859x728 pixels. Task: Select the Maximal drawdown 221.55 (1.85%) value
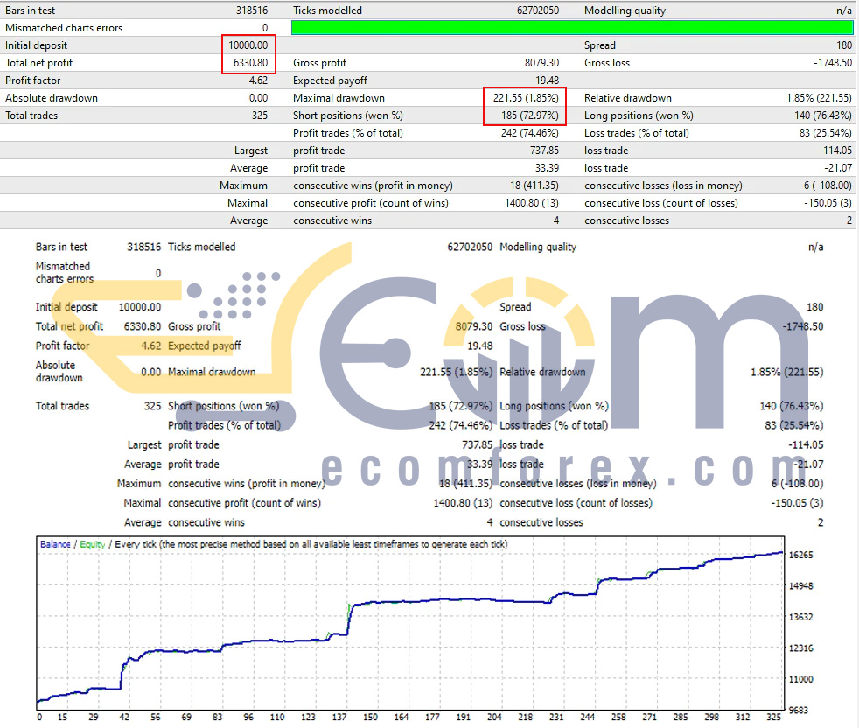(x=526, y=98)
